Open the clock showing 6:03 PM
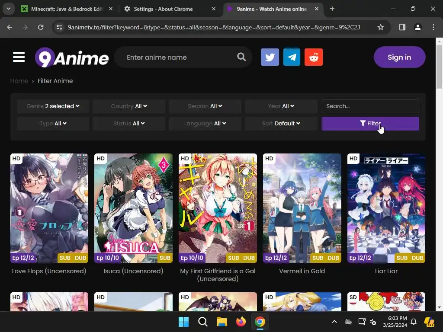 (395, 322)
